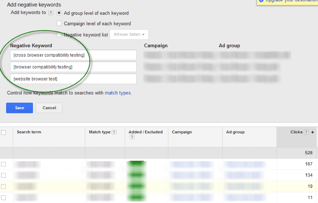Image resolution: width=318 pixels, height=203 pixels.
Task: Click the descending sort arrow on Clicks column
Action: [x=312, y=132]
